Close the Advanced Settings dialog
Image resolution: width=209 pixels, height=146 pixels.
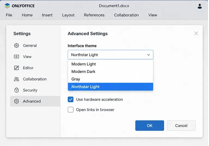pos(196,33)
